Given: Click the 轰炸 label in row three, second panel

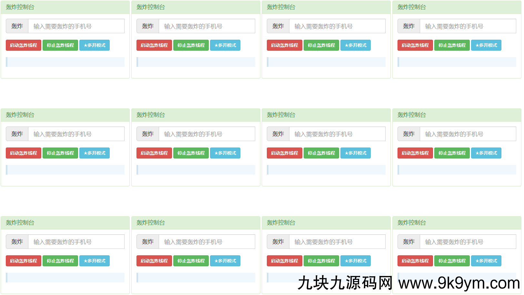Looking at the screenshot, I should point(148,242).
